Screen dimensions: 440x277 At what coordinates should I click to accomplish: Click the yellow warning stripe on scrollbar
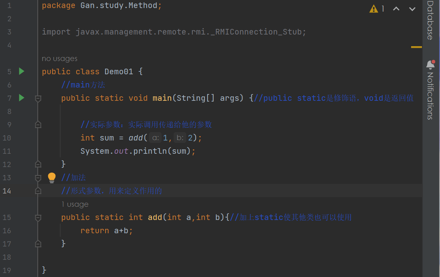click(416, 47)
